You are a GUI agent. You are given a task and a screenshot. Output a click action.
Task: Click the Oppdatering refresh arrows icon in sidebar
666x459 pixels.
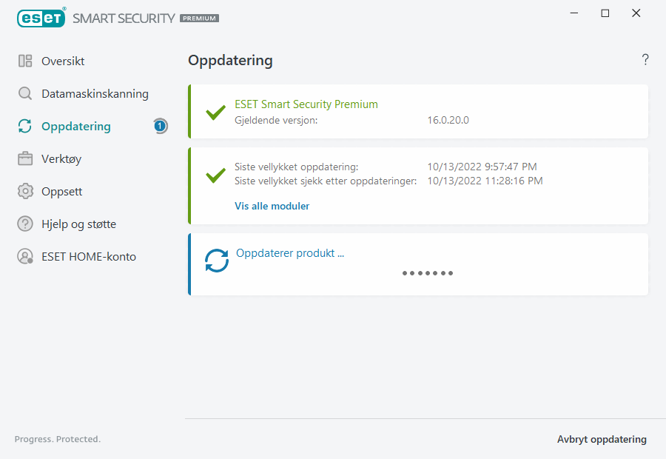coord(25,127)
